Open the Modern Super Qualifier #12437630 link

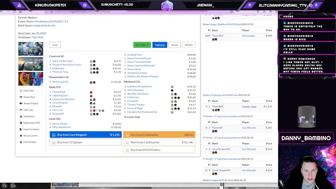[x=220, y=24]
